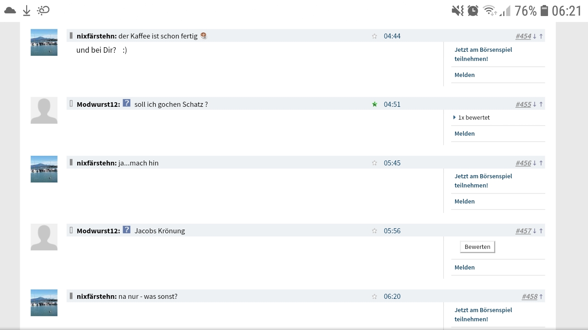Toggle the rating star on post #457
Screen dimensions: 588x330
(x=374, y=231)
